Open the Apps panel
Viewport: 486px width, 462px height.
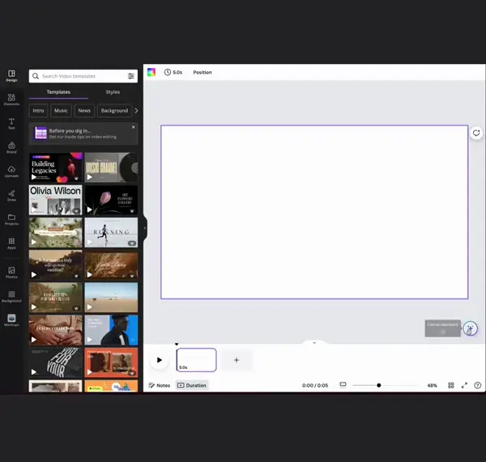point(11,243)
